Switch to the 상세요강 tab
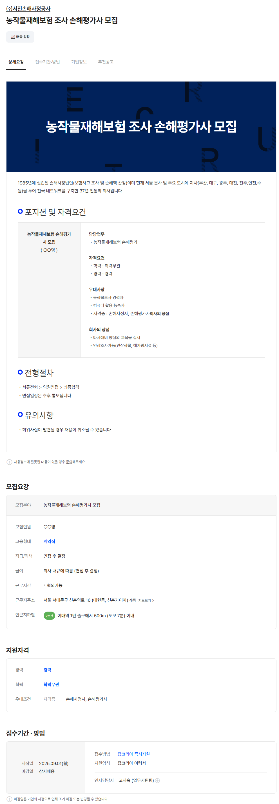 tap(16, 62)
